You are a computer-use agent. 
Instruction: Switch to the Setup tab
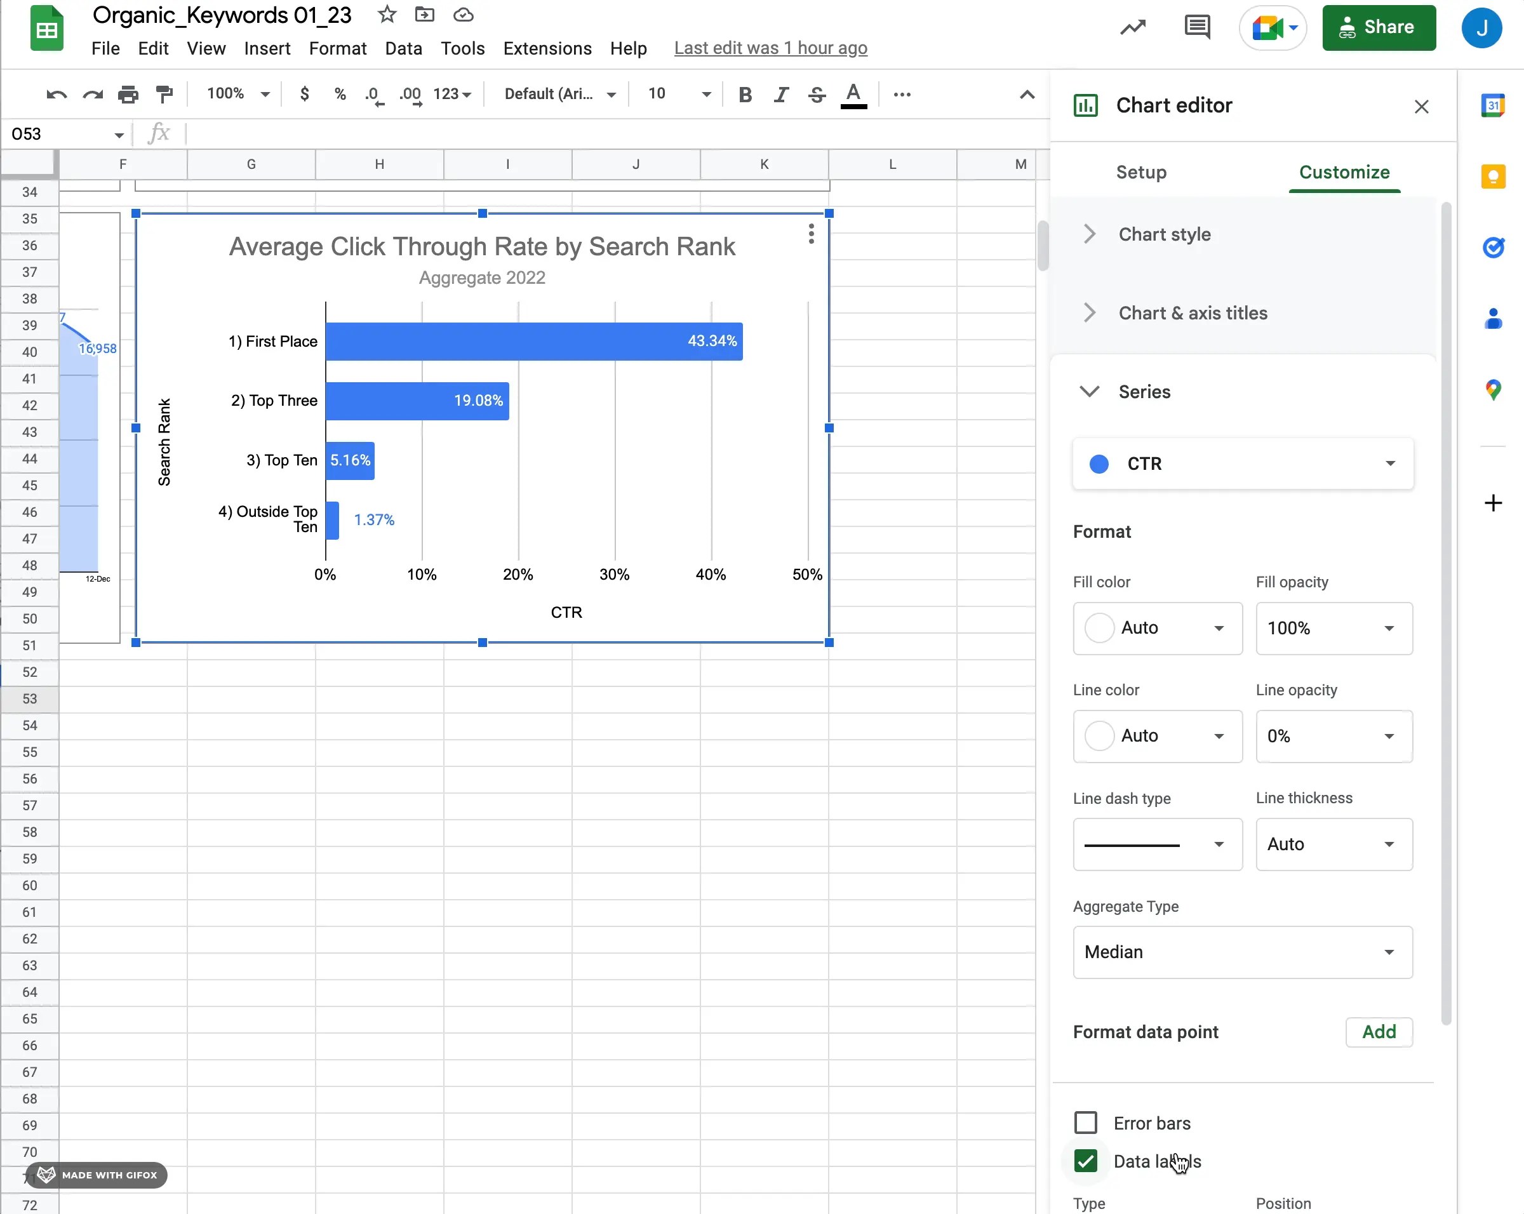tap(1141, 171)
